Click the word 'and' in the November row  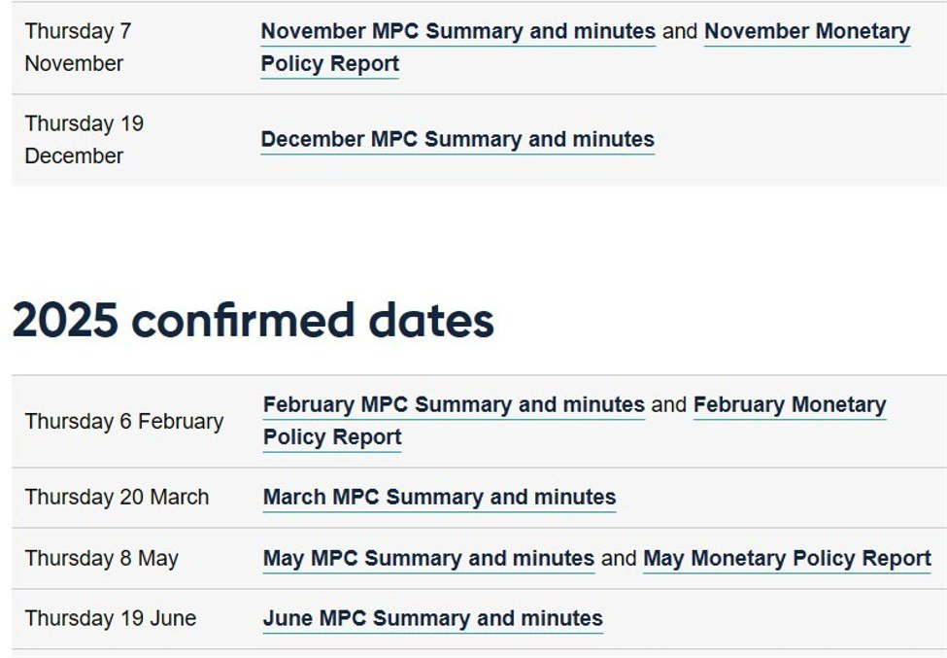pos(680,31)
